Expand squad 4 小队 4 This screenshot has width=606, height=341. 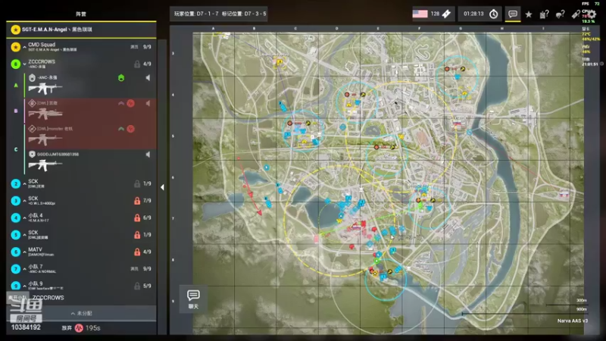coord(24,217)
